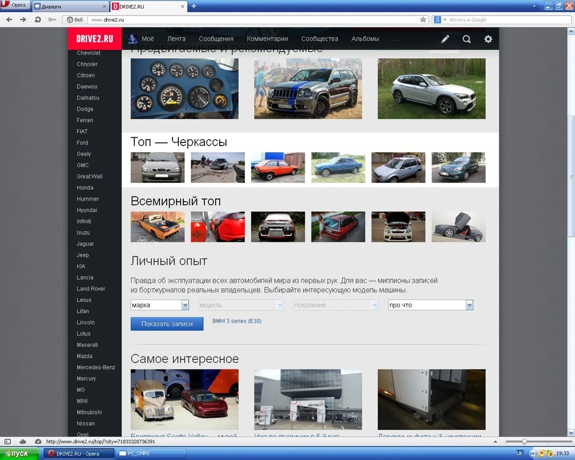The image size is (575, 460).
Task: Select Mitsubishi in brand sidebar
Action: [89, 412]
